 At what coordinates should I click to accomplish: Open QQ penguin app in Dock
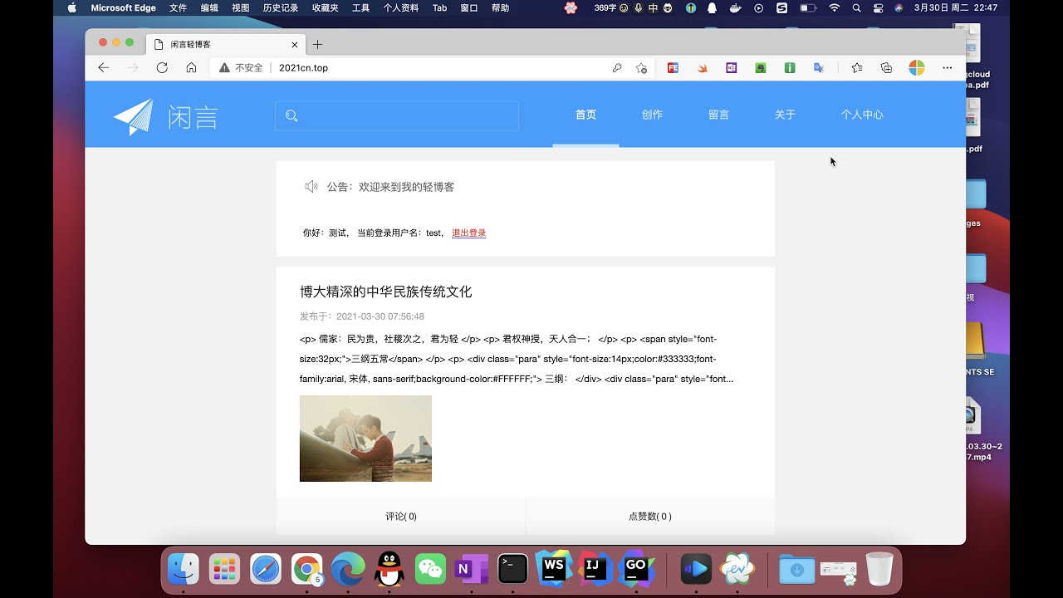coord(389,569)
